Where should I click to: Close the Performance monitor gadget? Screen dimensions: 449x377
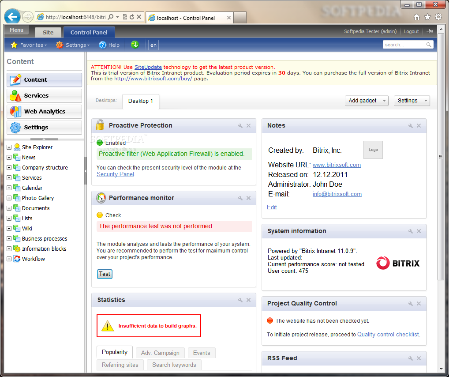249,198
